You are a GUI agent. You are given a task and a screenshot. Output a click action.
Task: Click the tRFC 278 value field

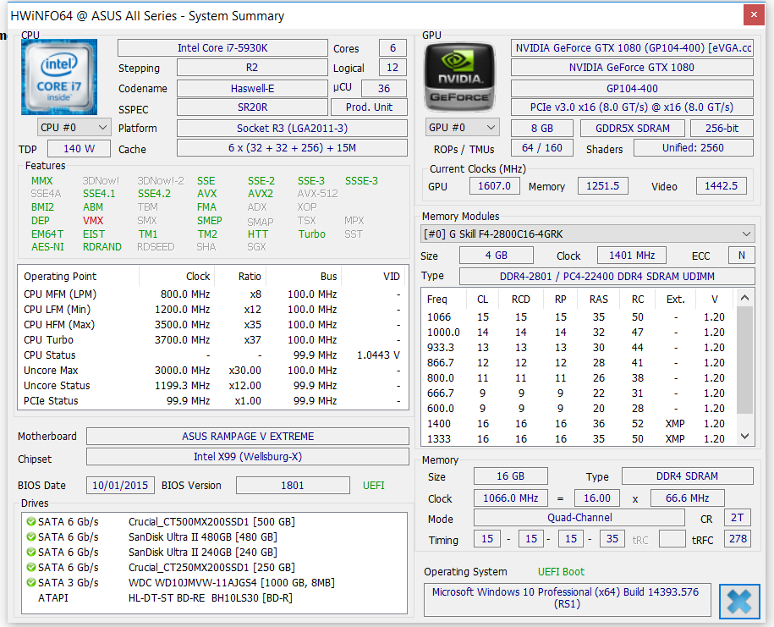738,539
